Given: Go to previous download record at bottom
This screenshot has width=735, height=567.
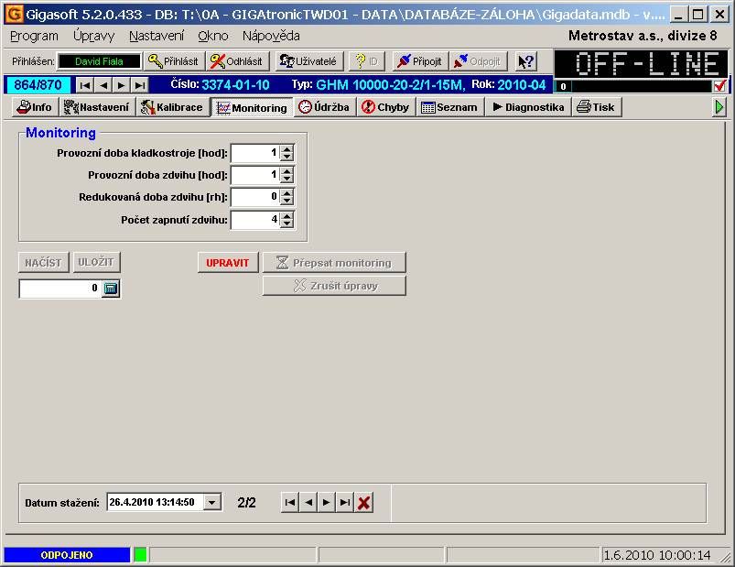Looking at the screenshot, I should tap(308, 502).
